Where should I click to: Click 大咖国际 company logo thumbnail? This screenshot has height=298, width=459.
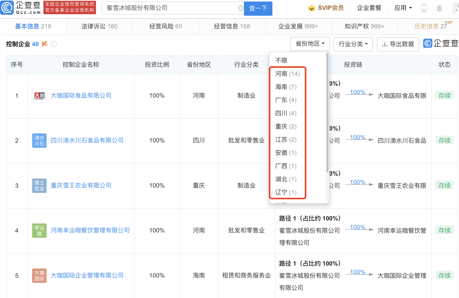pyautogui.click(x=39, y=276)
